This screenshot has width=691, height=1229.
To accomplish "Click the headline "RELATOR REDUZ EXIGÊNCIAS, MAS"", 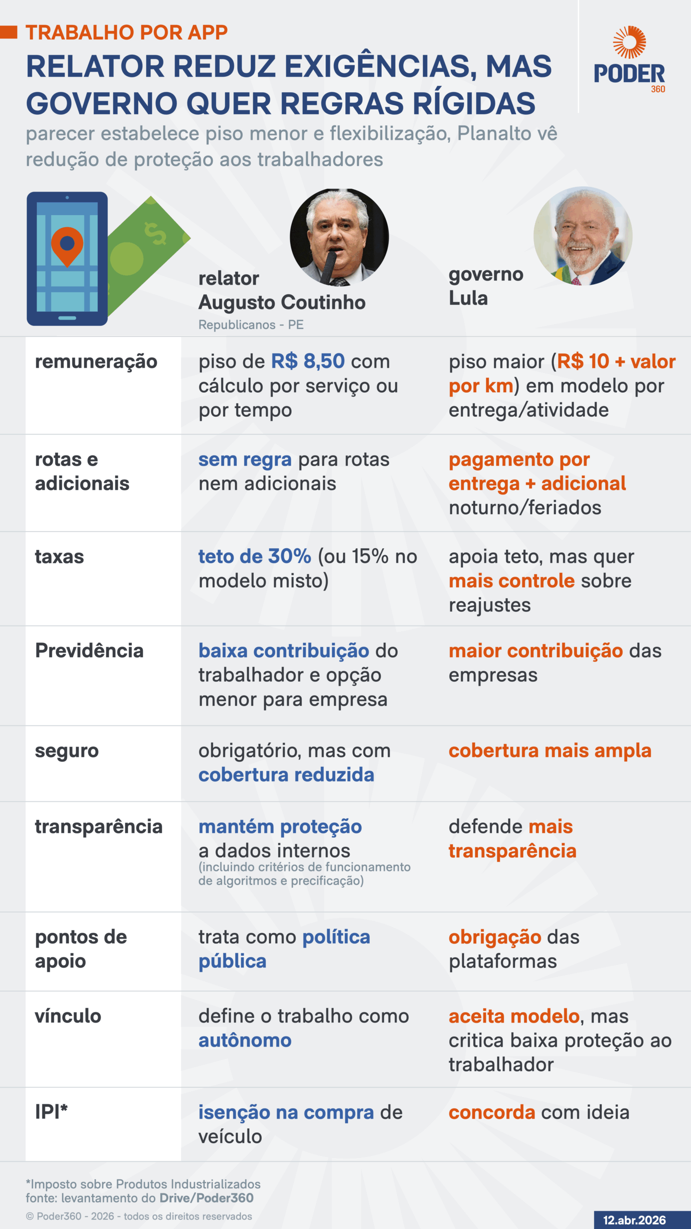I will (289, 66).
